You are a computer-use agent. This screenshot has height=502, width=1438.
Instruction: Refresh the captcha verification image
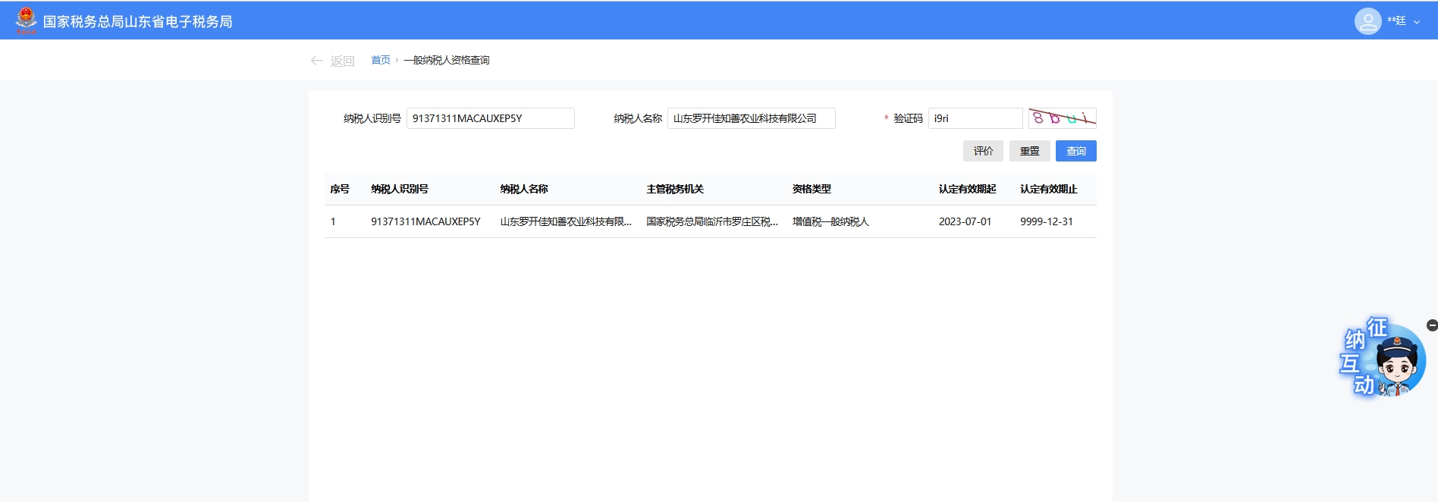[1062, 118]
